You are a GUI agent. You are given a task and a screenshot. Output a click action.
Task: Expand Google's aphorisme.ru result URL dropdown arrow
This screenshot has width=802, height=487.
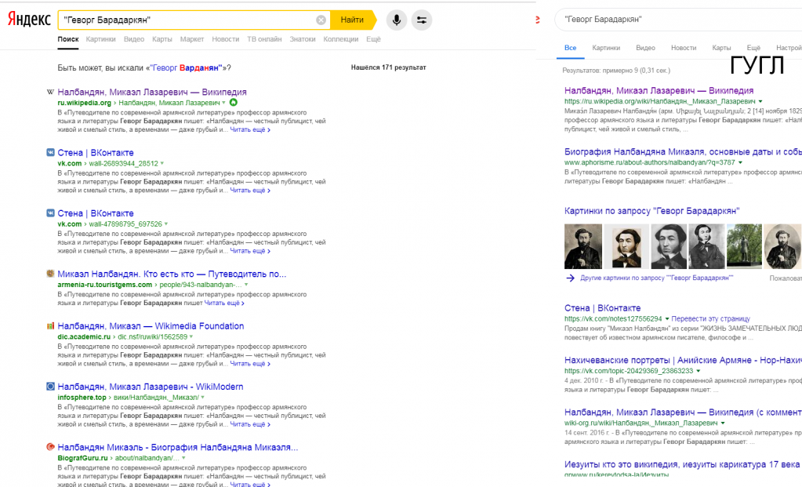point(740,162)
